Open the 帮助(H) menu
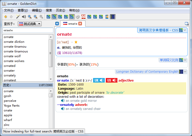This screenshot has height=136, width=192. pyautogui.click(x=75, y=10)
